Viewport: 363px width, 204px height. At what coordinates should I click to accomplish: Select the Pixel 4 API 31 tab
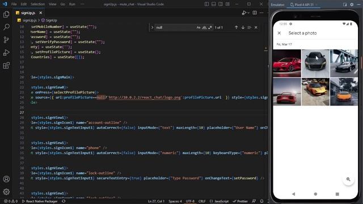tap(303, 5)
